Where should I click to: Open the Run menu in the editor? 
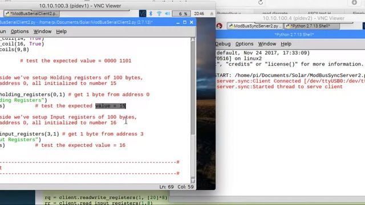point(3,31)
